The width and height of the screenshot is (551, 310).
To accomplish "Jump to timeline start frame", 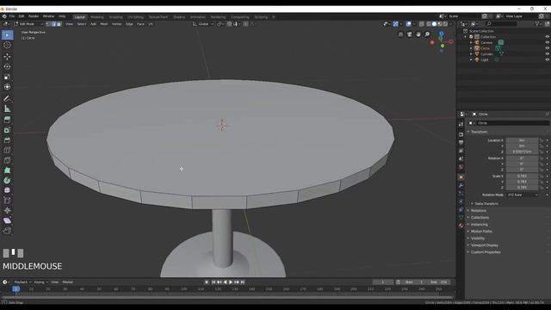I will [x=214, y=282].
